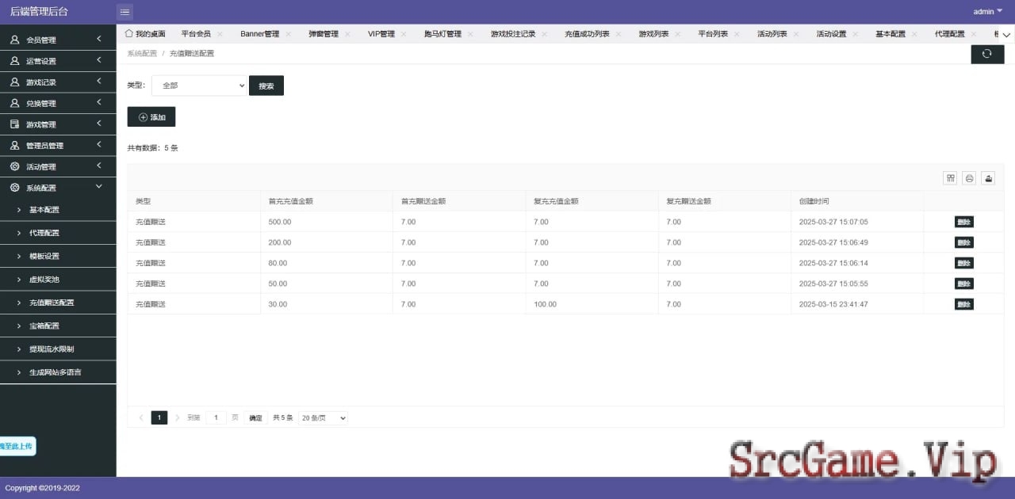Switch to the 代理配置 tab
Image resolution: width=1015 pixels, height=499 pixels.
949,34
